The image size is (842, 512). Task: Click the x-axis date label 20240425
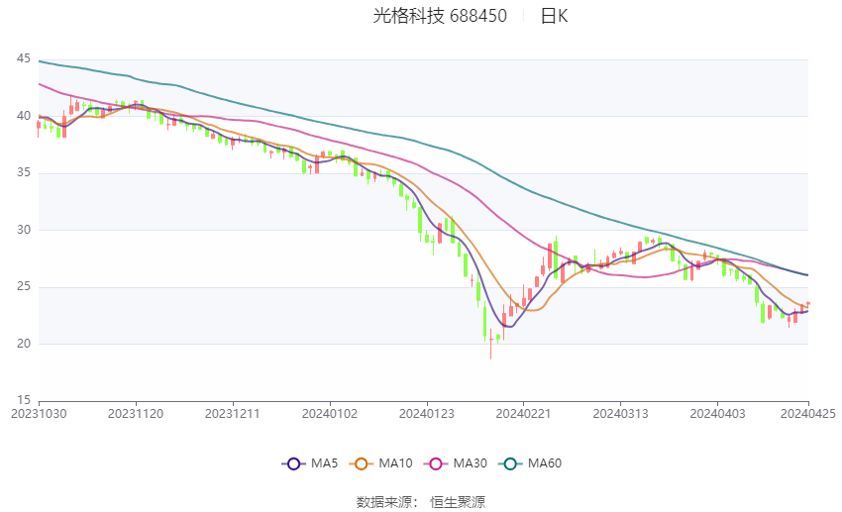click(x=807, y=414)
